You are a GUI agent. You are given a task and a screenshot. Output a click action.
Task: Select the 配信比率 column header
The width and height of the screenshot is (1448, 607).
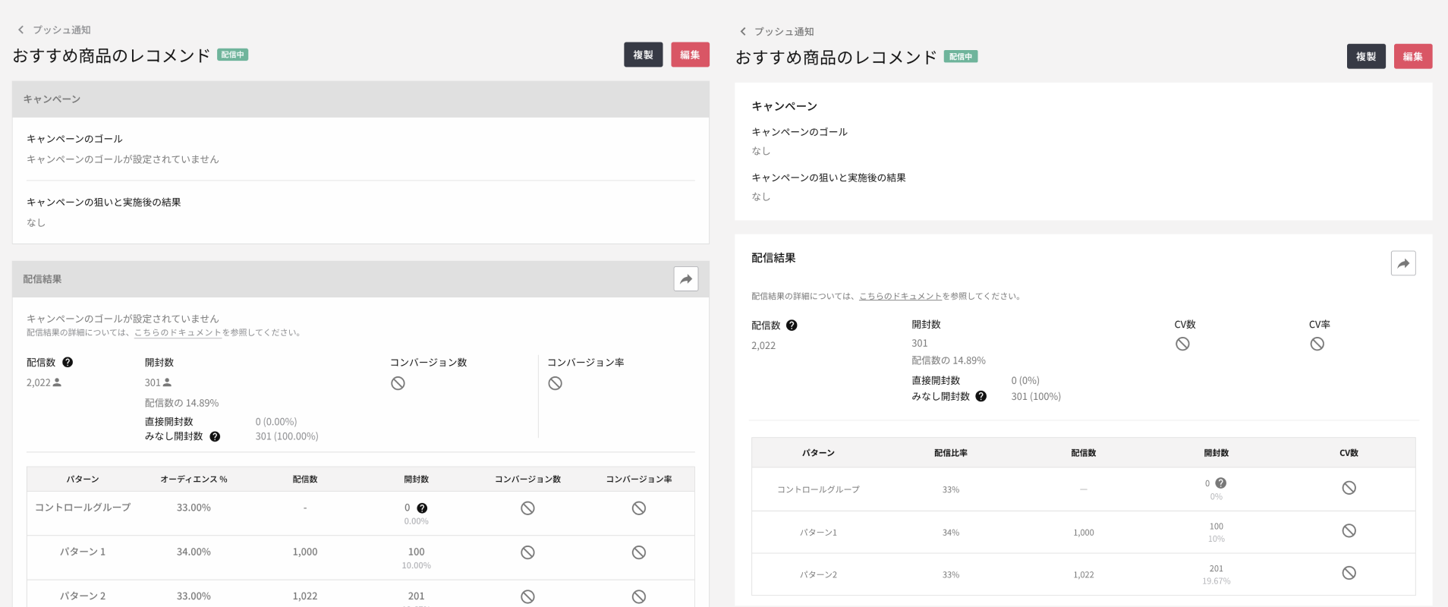click(x=951, y=453)
